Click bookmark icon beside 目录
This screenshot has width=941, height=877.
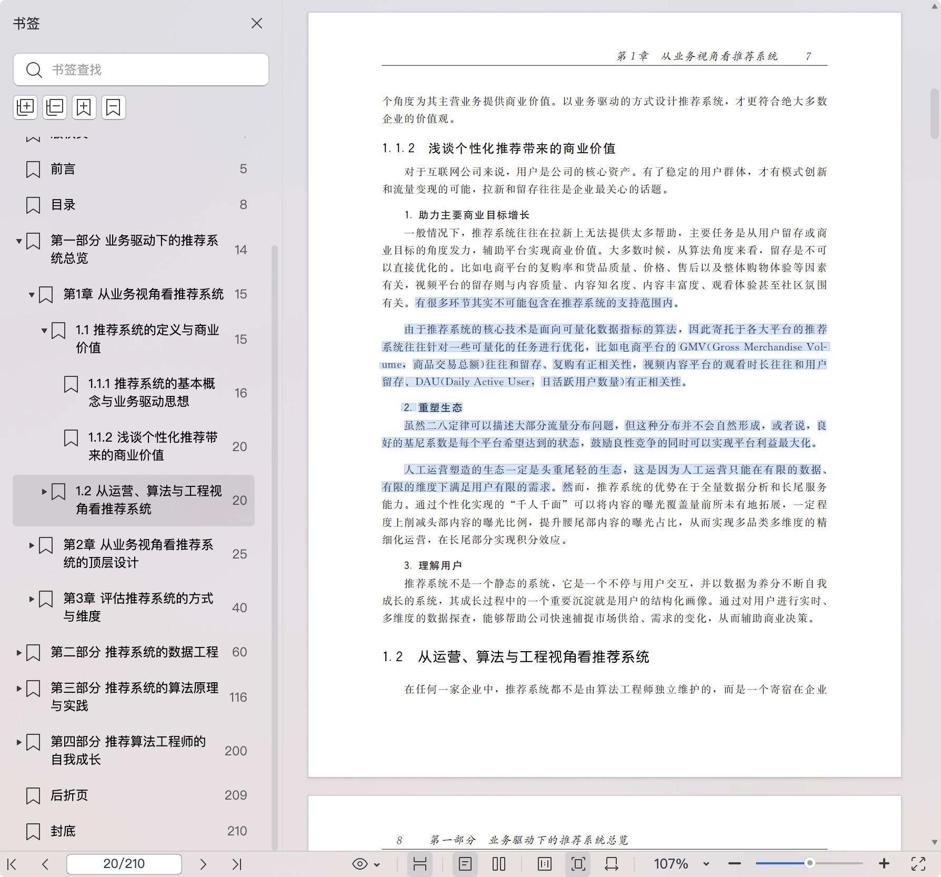click(x=33, y=205)
